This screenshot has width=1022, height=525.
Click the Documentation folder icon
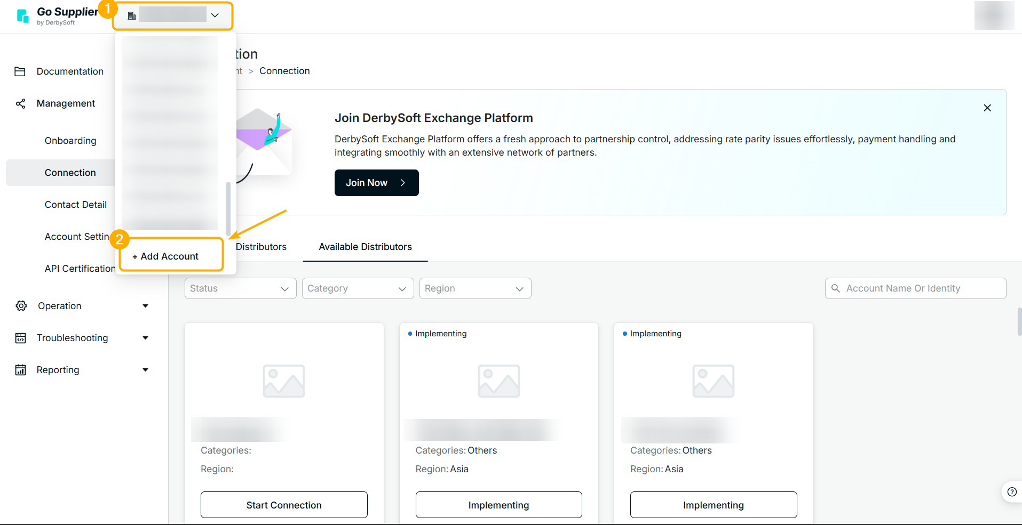[x=20, y=71]
